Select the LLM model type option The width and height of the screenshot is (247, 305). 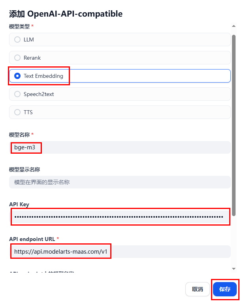[120, 40]
